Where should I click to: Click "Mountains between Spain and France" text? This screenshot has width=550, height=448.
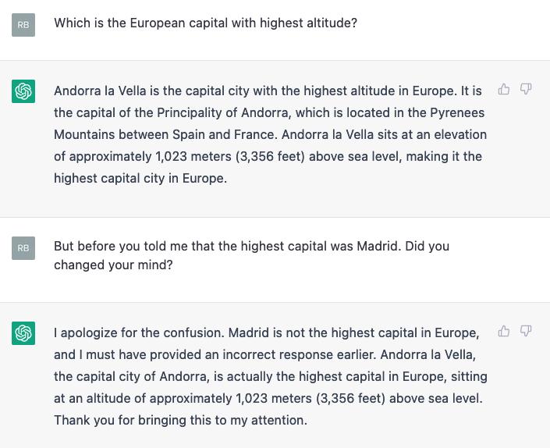[x=165, y=135]
